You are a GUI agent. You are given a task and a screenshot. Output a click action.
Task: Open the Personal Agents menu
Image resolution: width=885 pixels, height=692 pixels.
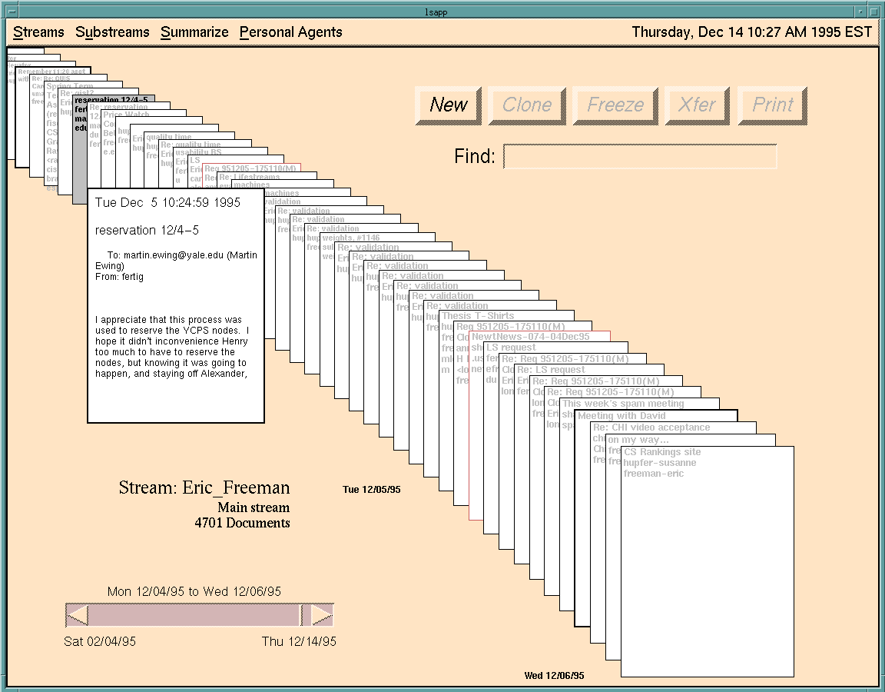pos(290,32)
